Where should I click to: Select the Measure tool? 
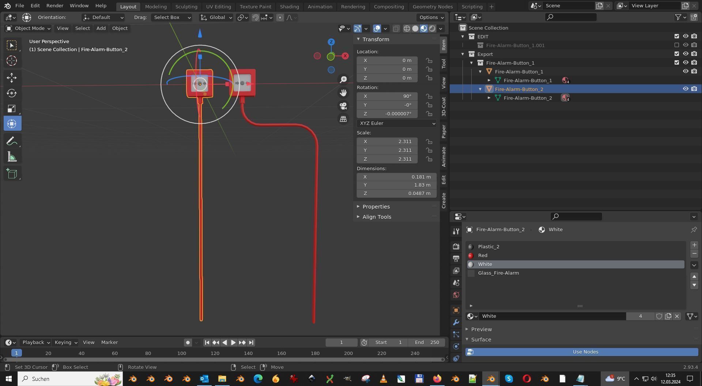12,157
